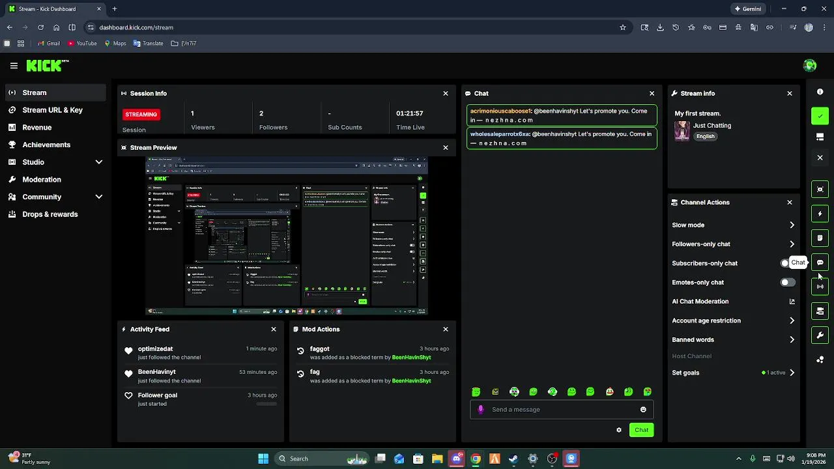Open Account age restriction arrow
834x469 pixels.
[x=792, y=320]
